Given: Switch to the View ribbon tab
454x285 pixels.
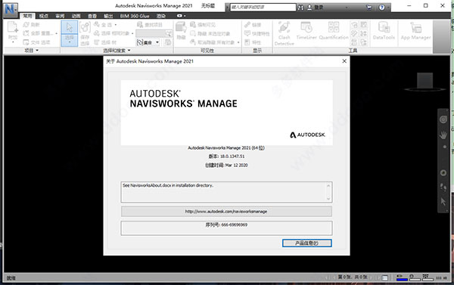Looking at the screenshot, I should pyautogui.click(x=92, y=16).
